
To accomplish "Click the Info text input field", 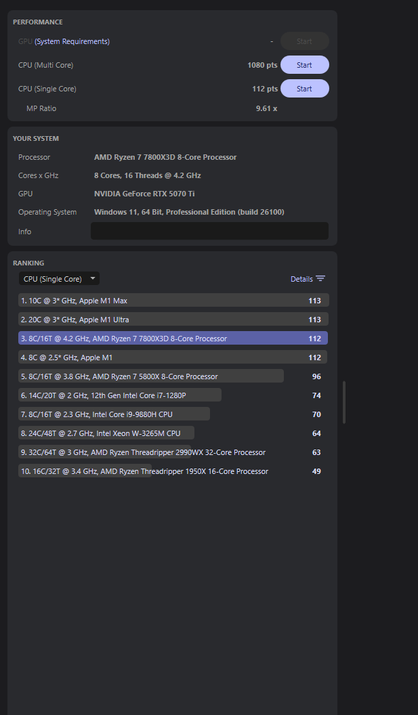I will [209, 232].
